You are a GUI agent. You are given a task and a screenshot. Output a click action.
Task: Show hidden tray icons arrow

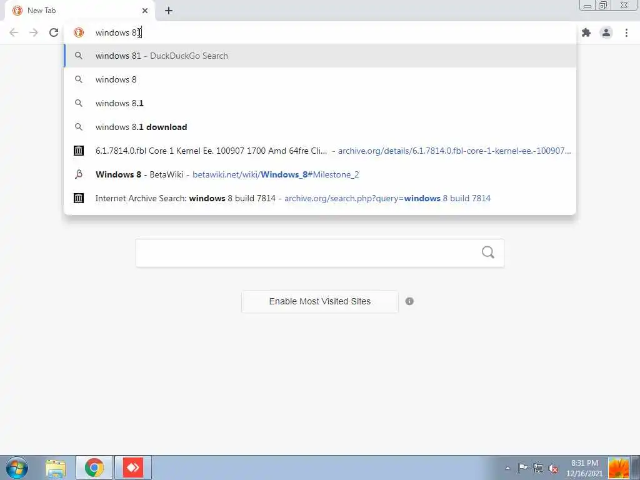coord(507,468)
